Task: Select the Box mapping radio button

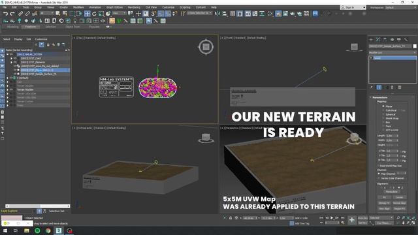Action: 383,122
